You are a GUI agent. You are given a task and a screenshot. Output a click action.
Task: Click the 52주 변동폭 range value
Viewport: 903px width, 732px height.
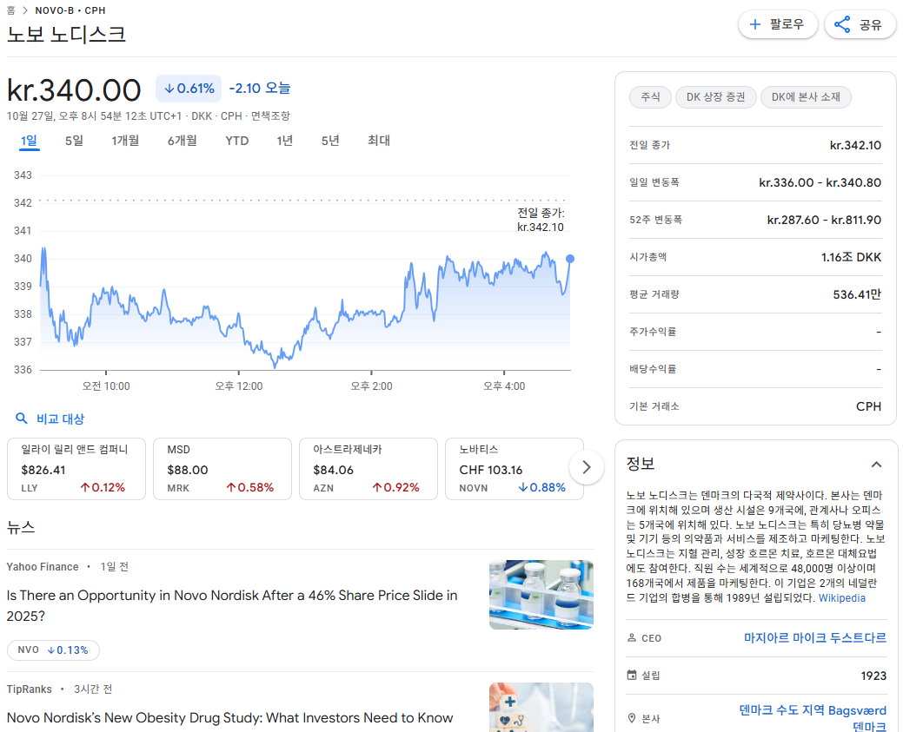(x=824, y=220)
